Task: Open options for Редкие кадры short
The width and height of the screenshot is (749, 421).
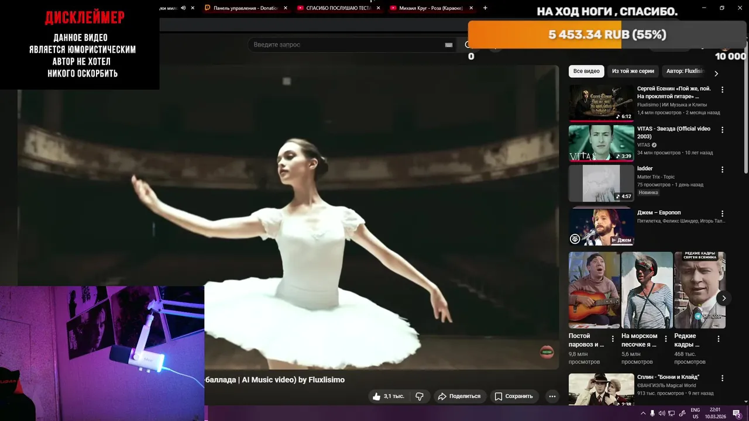Action: coord(719,339)
